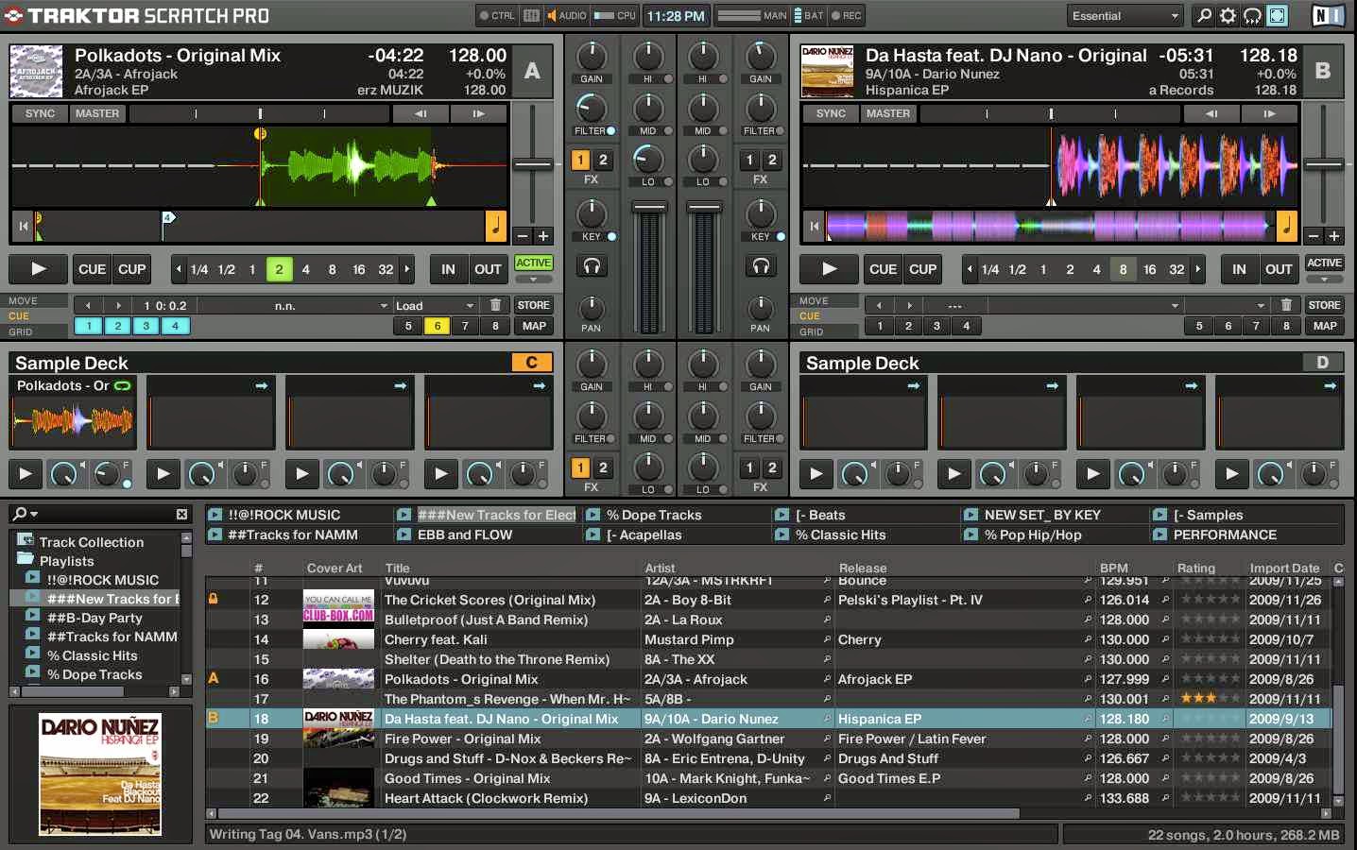
Task: Toggle loop ACTIVE on Deck A
Action: tap(533, 263)
